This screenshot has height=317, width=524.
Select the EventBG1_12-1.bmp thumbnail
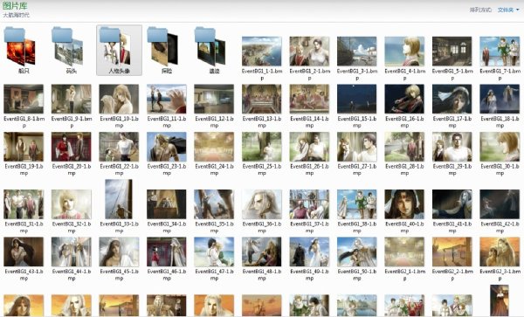[x=214, y=99]
